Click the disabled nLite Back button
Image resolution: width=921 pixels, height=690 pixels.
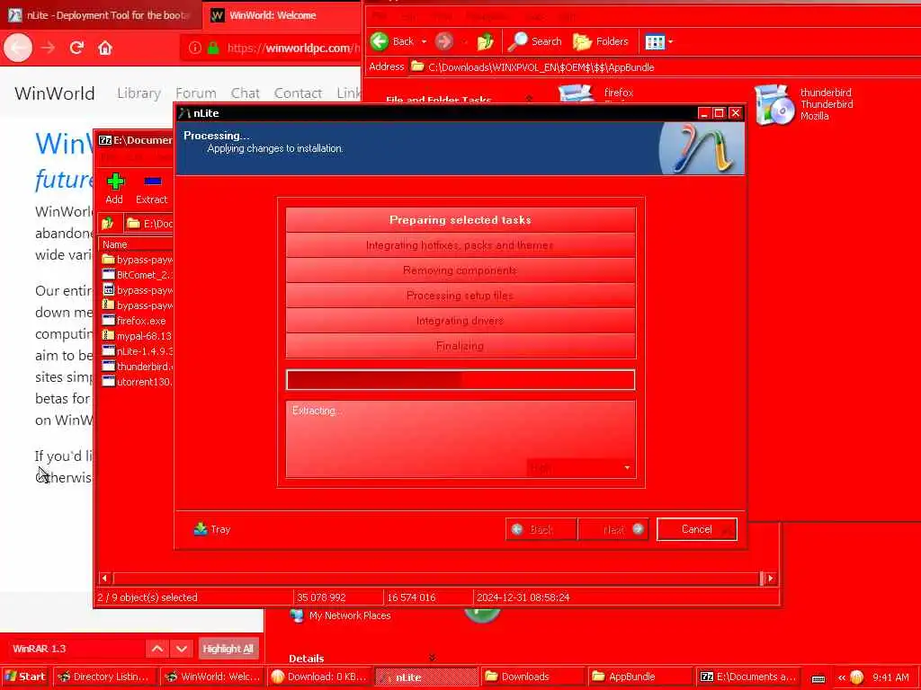pos(541,529)
